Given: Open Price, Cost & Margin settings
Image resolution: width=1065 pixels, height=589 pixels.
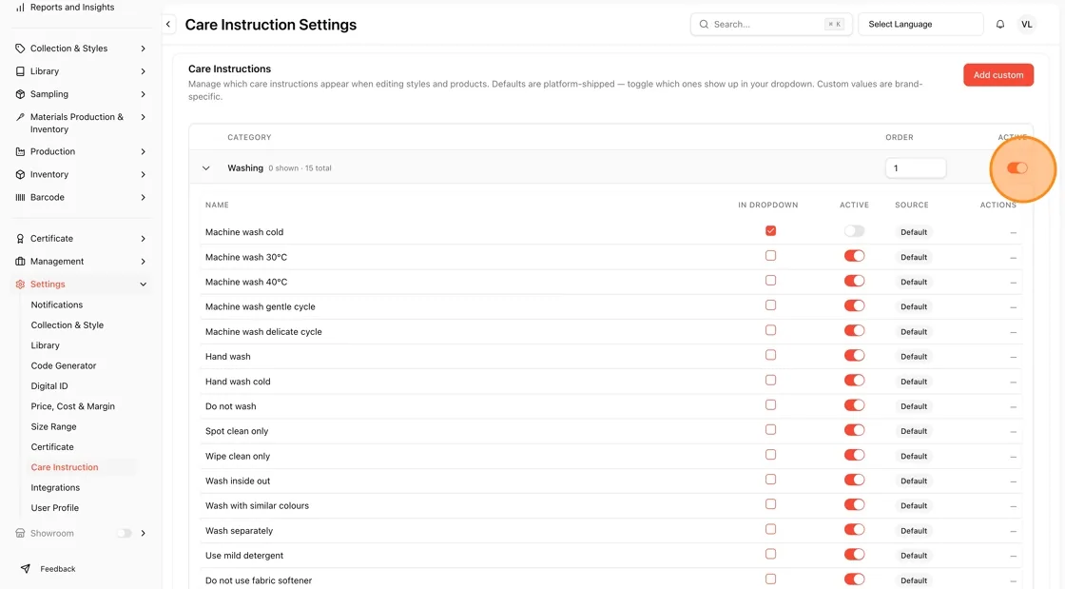Looking at the screenshot, I should (x=72, y=406).
